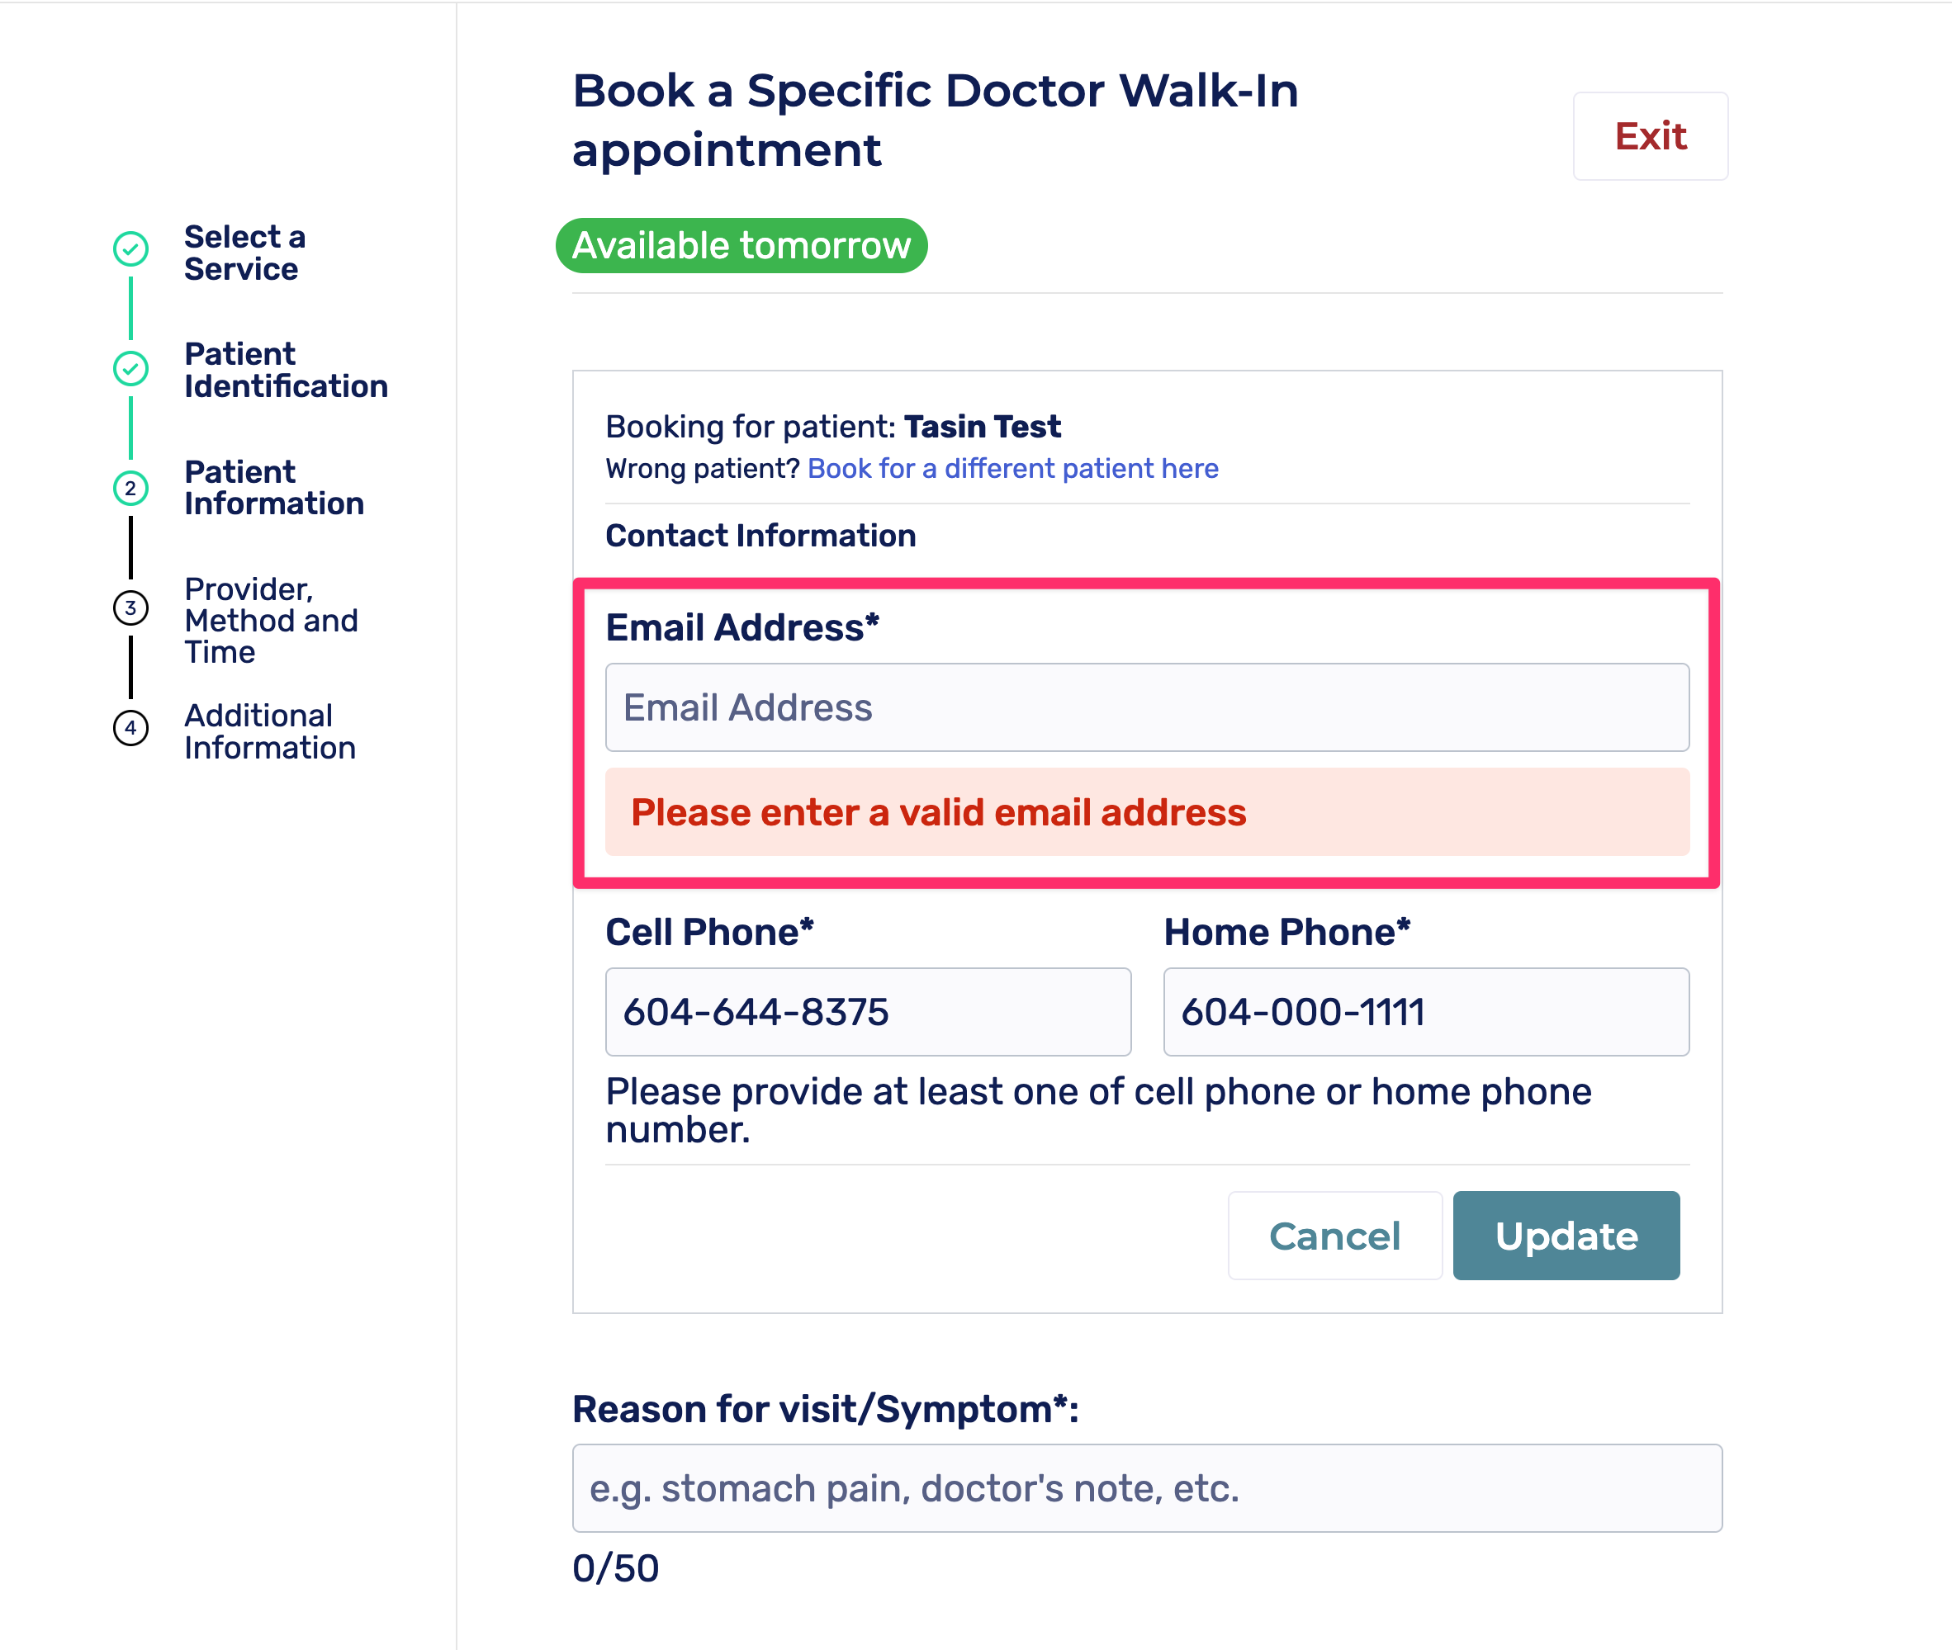Click the step 3 circle icon

[x=131, y=608]
